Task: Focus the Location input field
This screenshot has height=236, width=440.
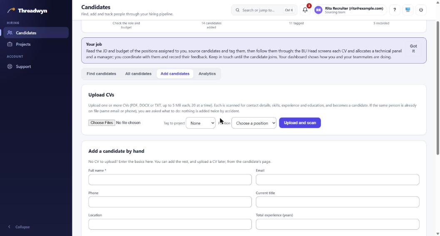Action: [x=170, y=224]
